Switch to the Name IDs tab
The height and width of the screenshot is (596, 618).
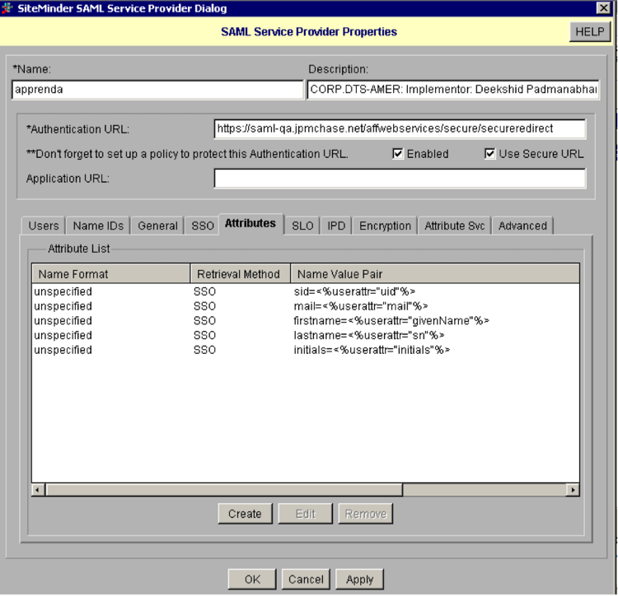[98, 226]
